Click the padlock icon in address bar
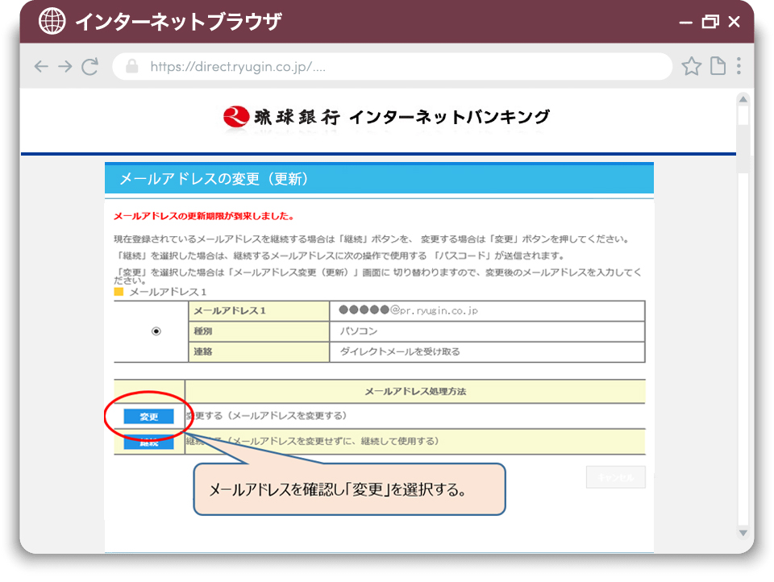The height and width of the screenshot is (582, 774). tap(132, 67)
